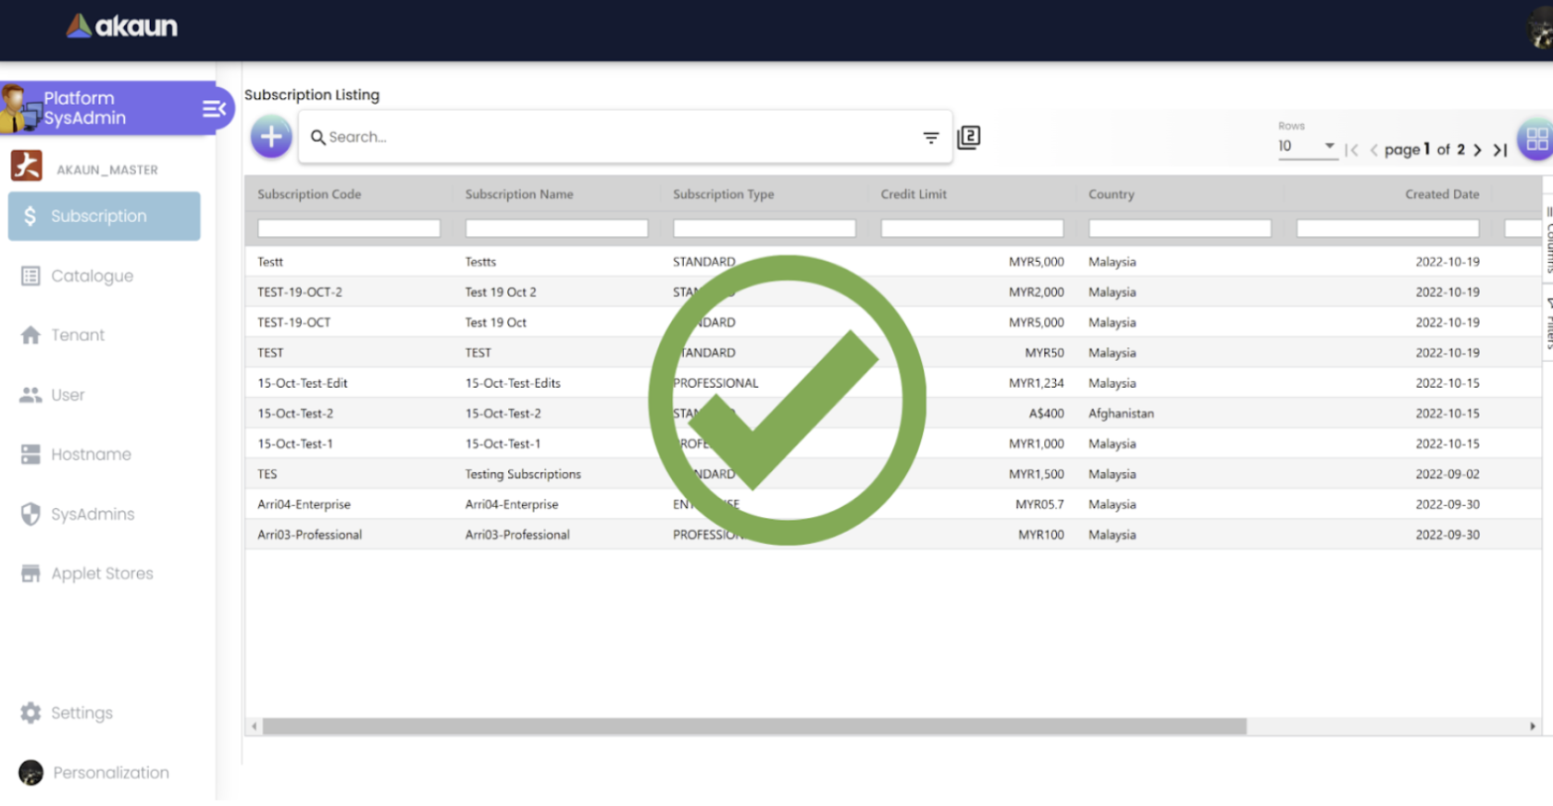
Task: Open Settings gear in sidebar
Action: (x=31, y=713)
